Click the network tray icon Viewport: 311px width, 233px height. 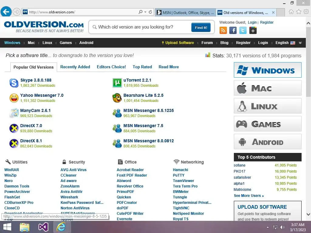pos(275,227)
